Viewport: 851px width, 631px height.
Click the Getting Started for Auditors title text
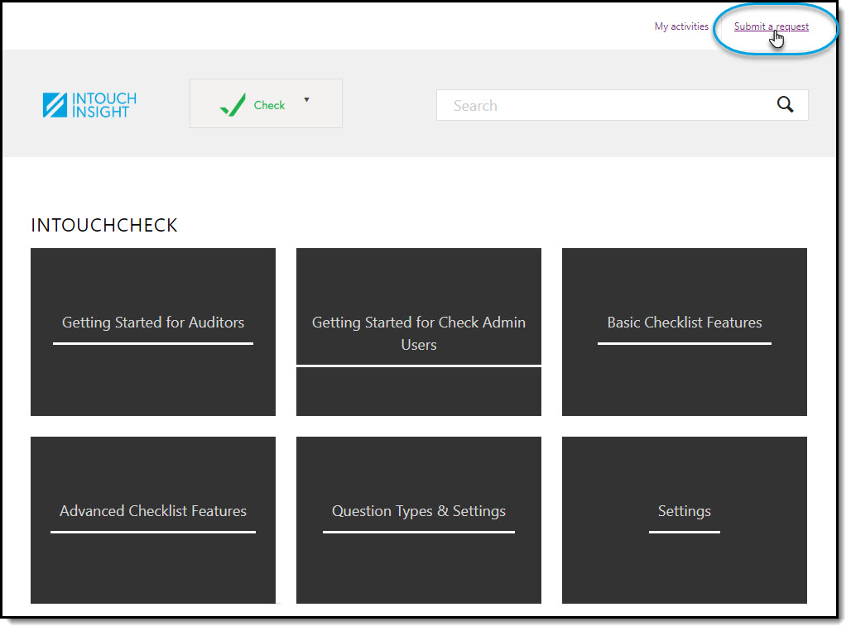[x=152, y=322]
